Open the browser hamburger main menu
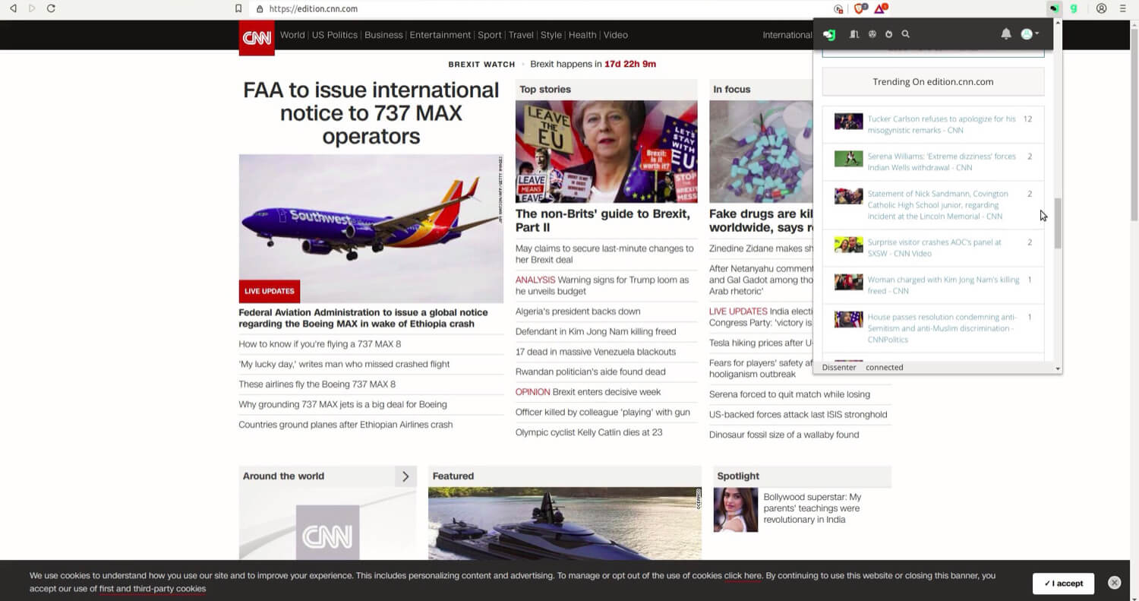Viewport: 1139px width, 601px height. point(1123,9)
